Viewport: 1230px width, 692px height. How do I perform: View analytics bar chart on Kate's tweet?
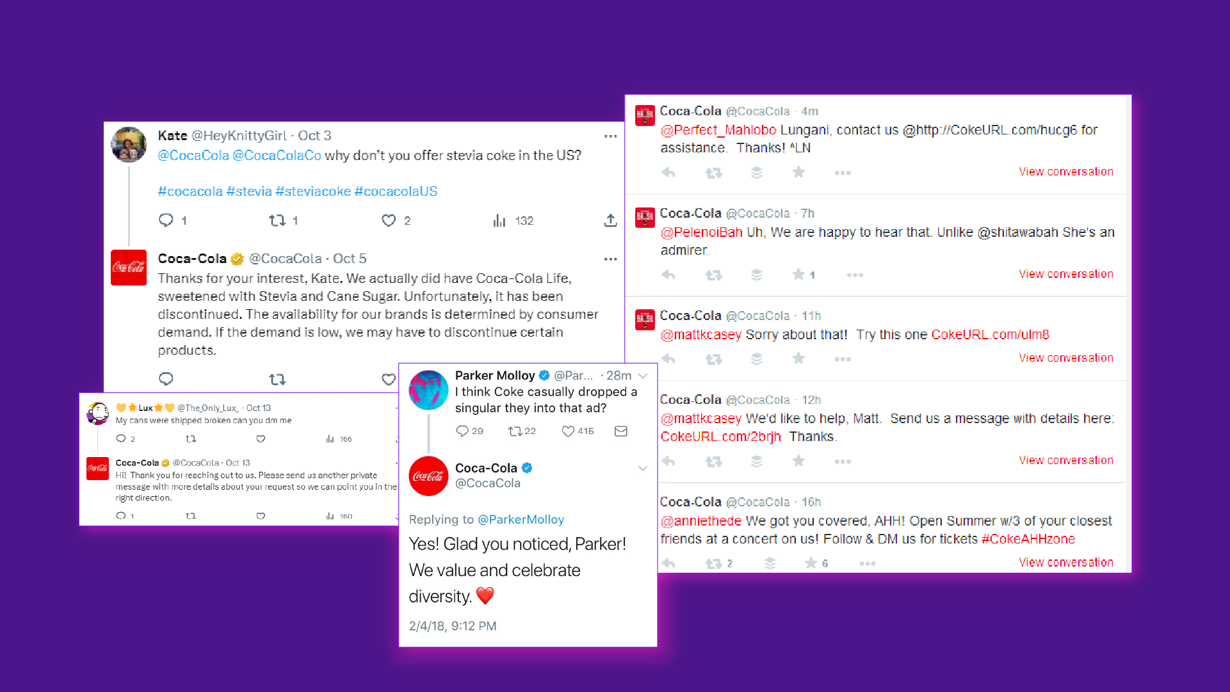[499, 220]
